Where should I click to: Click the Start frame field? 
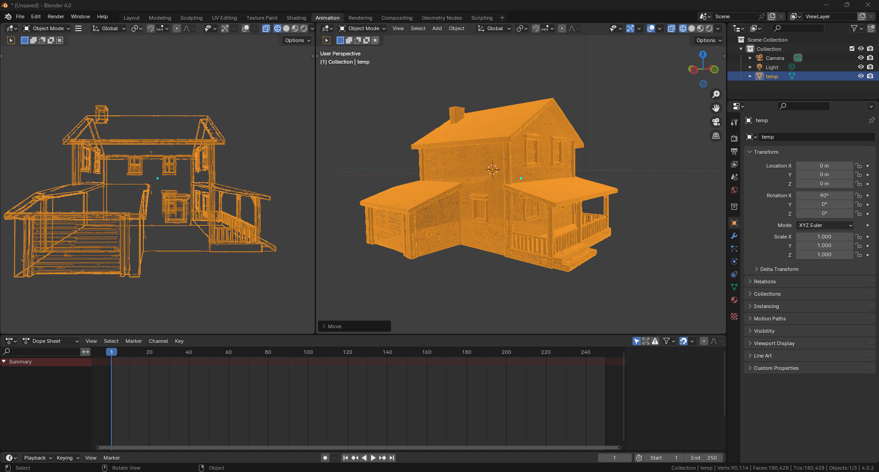point(664,458)
